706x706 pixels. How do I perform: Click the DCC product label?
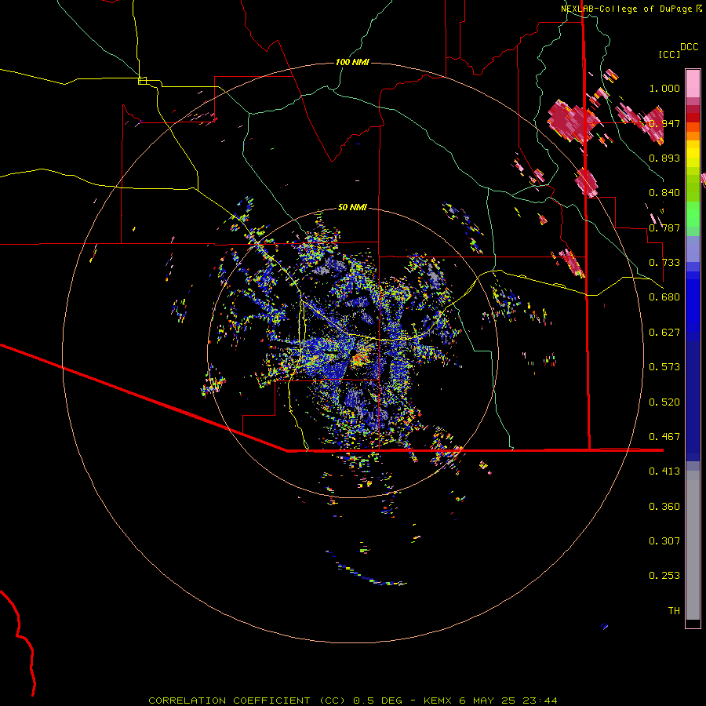coord(689,47)
